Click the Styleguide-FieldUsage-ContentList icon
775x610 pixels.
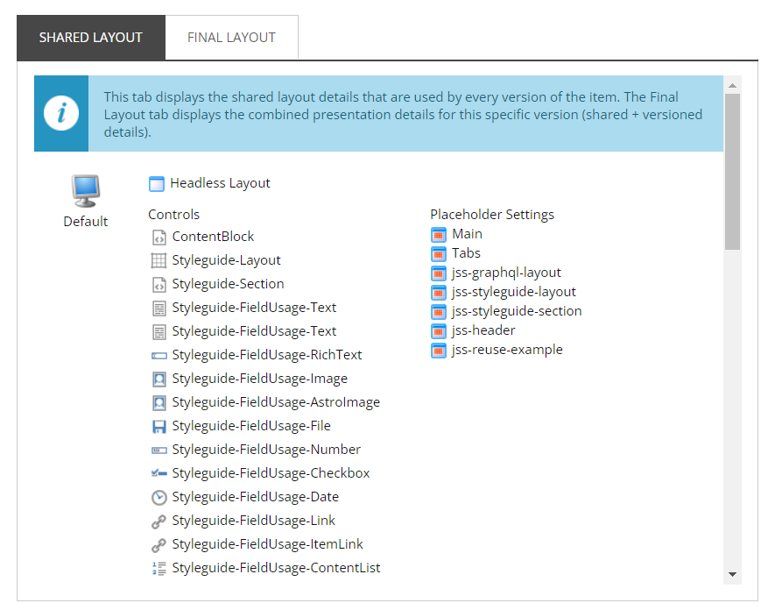159,568
